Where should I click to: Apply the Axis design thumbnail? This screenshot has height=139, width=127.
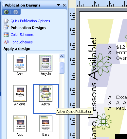20,124
